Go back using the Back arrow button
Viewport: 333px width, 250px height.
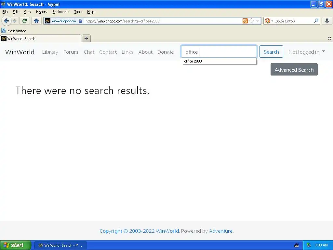6,21
